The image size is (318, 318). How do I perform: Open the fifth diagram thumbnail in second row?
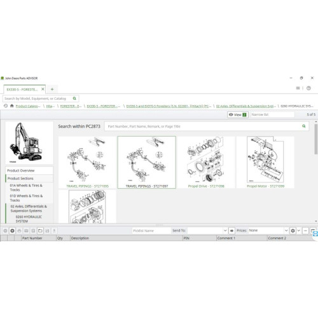87,207
